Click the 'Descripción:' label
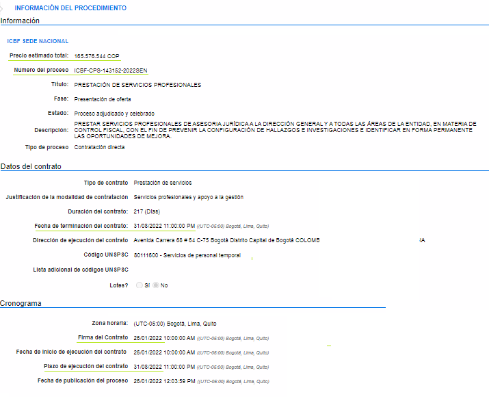Screen dimensions: 489x416 tap(51, 130)
